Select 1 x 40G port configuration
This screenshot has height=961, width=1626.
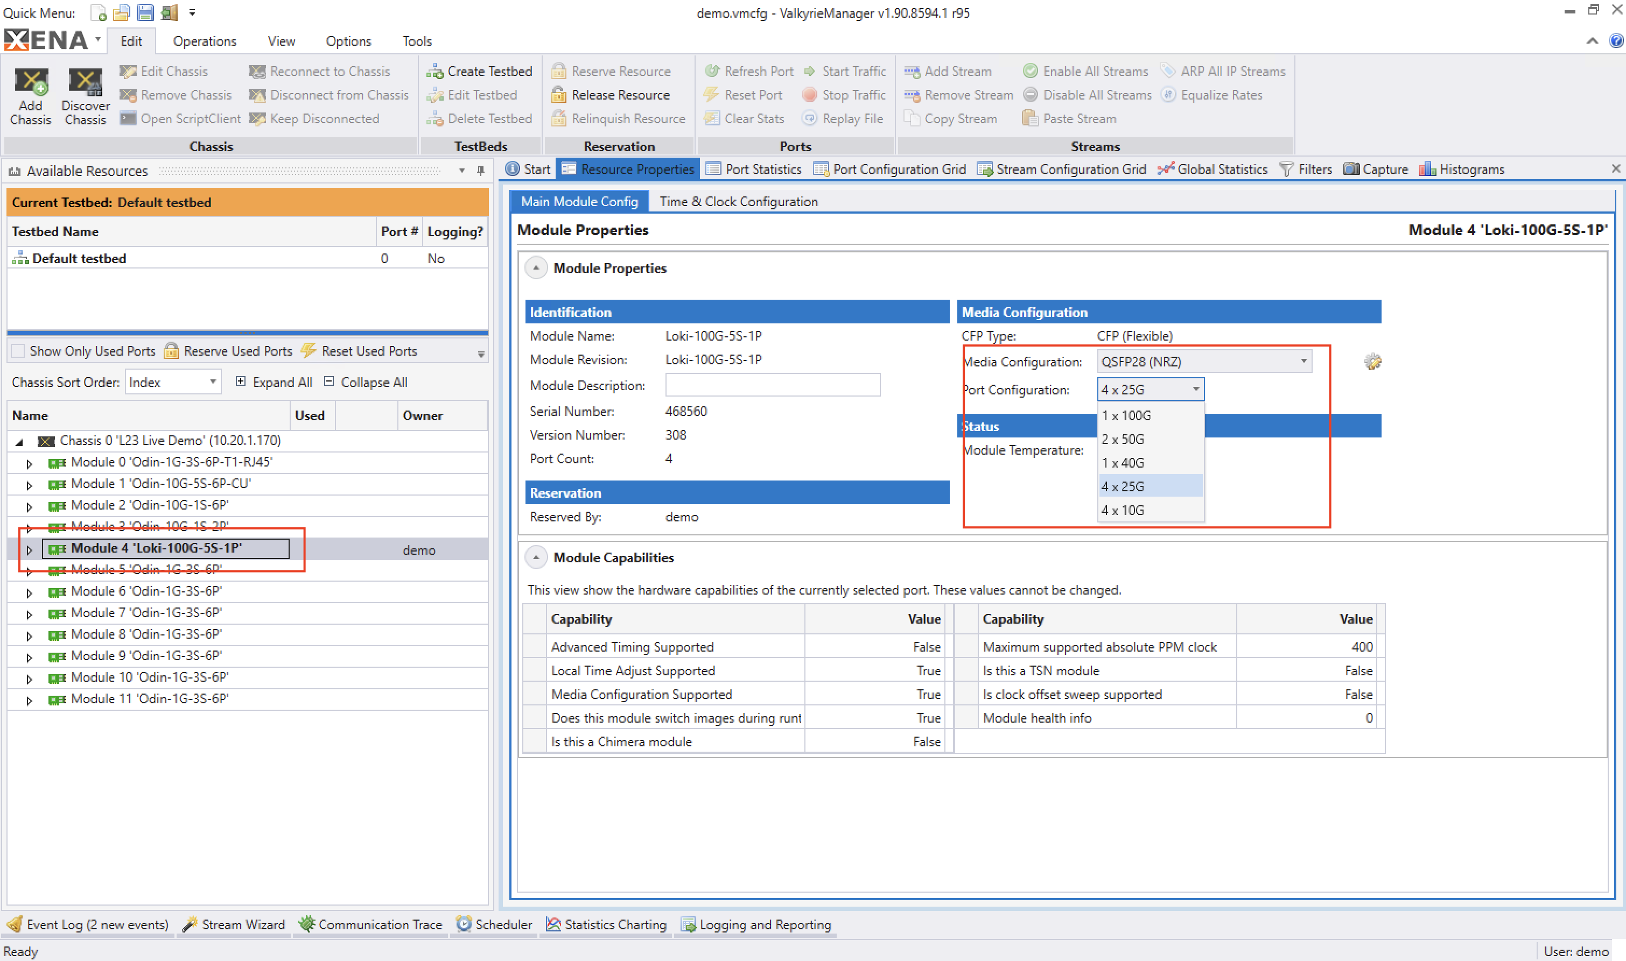(1151, 463)
